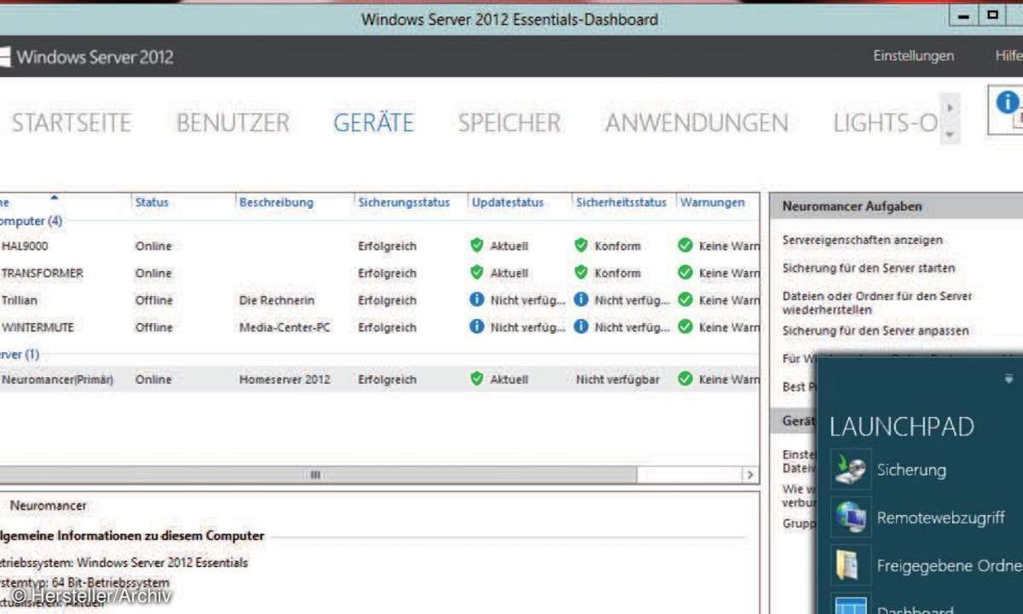This screenshot has height=614, width=1023.
Task: Click the Sicherung icon in Launchpad
Action: (851, 470)
